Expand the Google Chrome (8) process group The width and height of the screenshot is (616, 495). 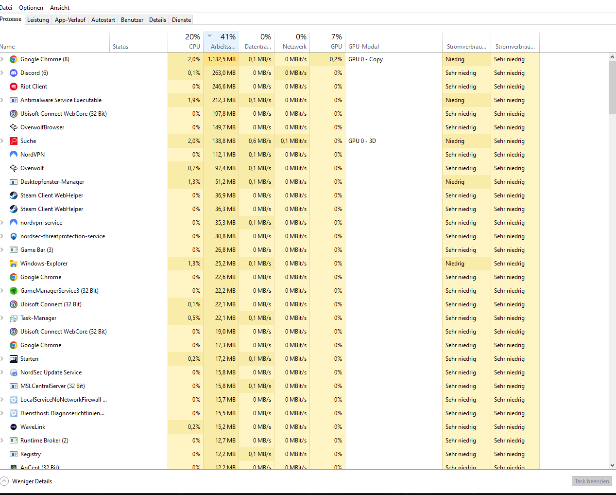[2, 59]
